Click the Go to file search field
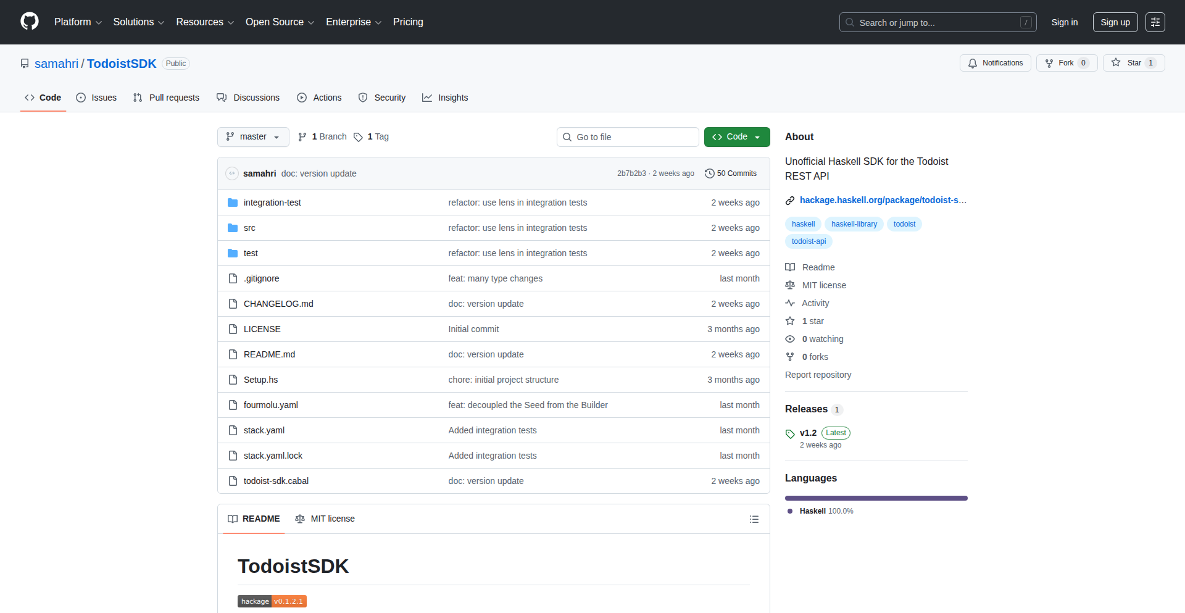The height and width of the screenshot is (613, 1185). click(x=628, y=136)
